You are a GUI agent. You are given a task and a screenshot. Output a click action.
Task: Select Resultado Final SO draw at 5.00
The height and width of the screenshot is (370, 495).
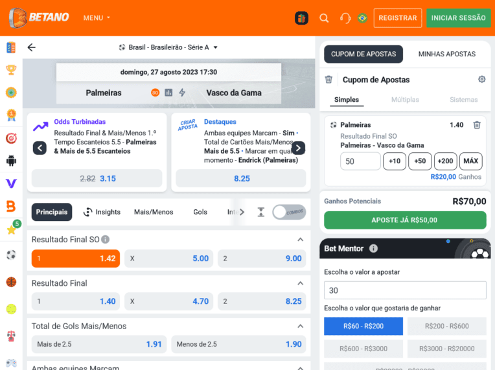169,259
